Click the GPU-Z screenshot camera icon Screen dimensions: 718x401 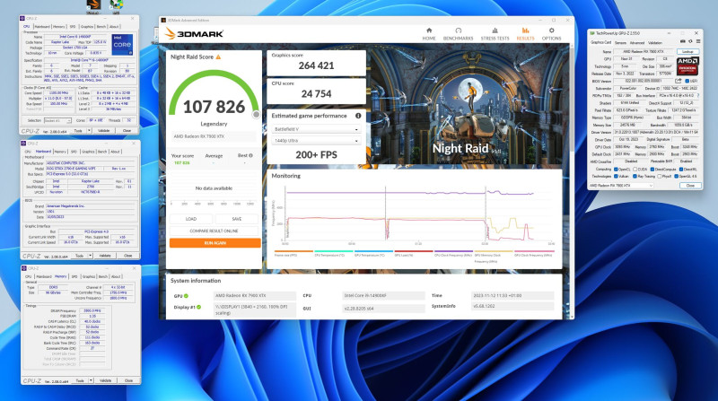coord(683,41)
